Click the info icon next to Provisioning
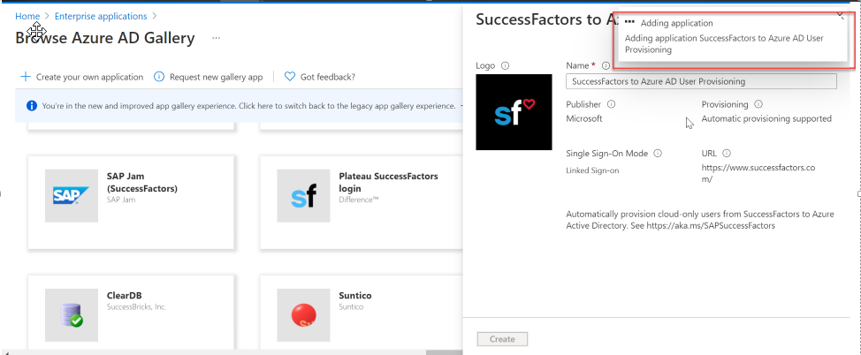The height and width of the screenshot is (355, 861). pos(758,104)
